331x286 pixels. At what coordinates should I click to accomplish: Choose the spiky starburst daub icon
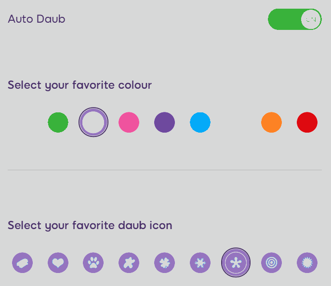tap(307, 262)
